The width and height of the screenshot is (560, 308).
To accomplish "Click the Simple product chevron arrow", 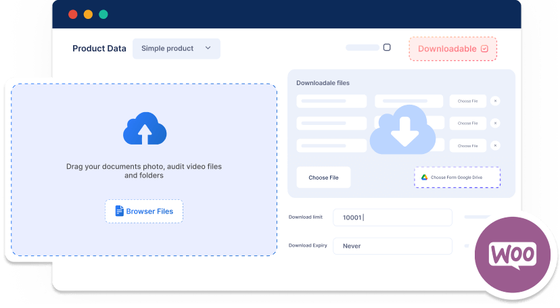I will [x=208, y=49].
